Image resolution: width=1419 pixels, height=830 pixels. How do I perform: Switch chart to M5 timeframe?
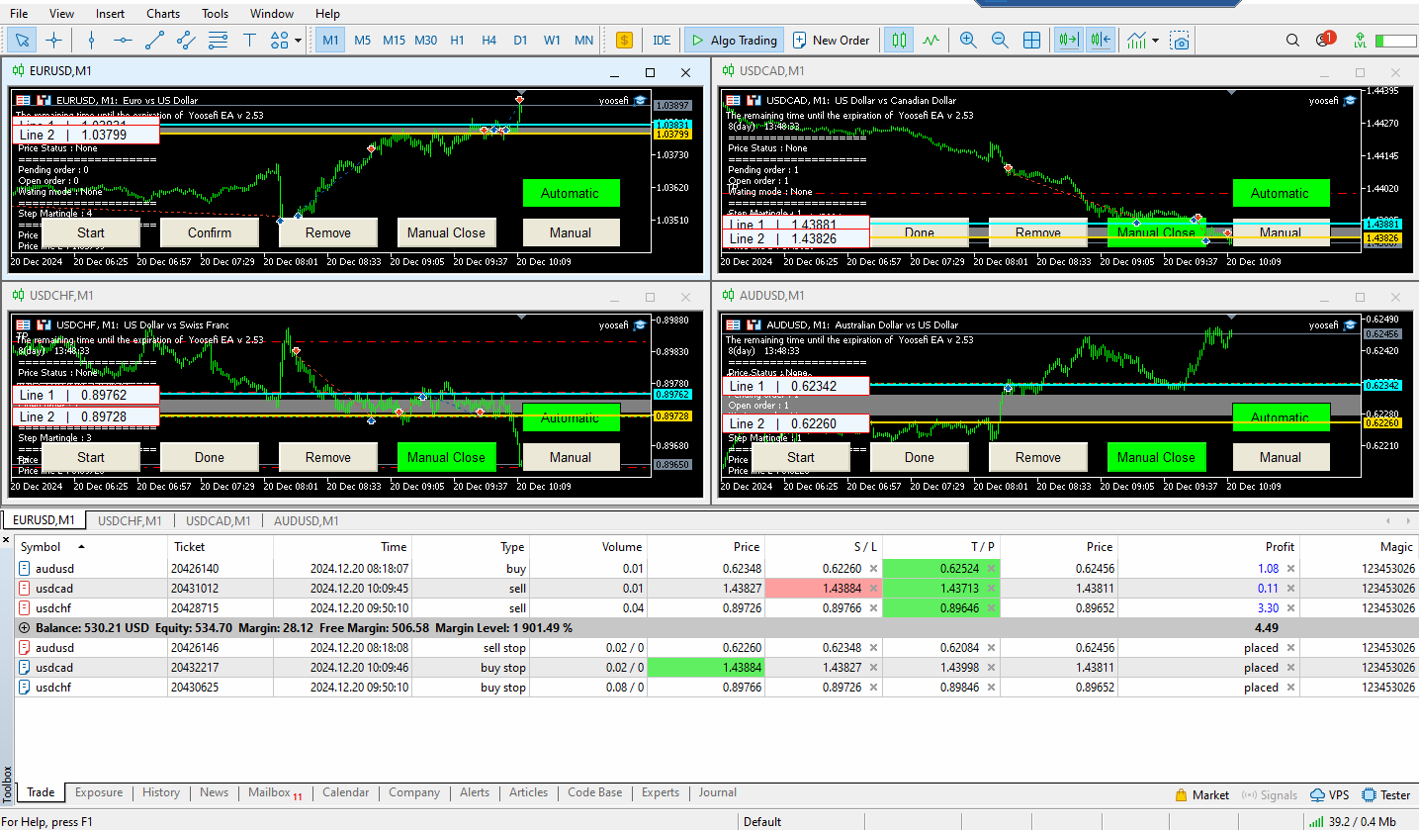pos(363,41)
